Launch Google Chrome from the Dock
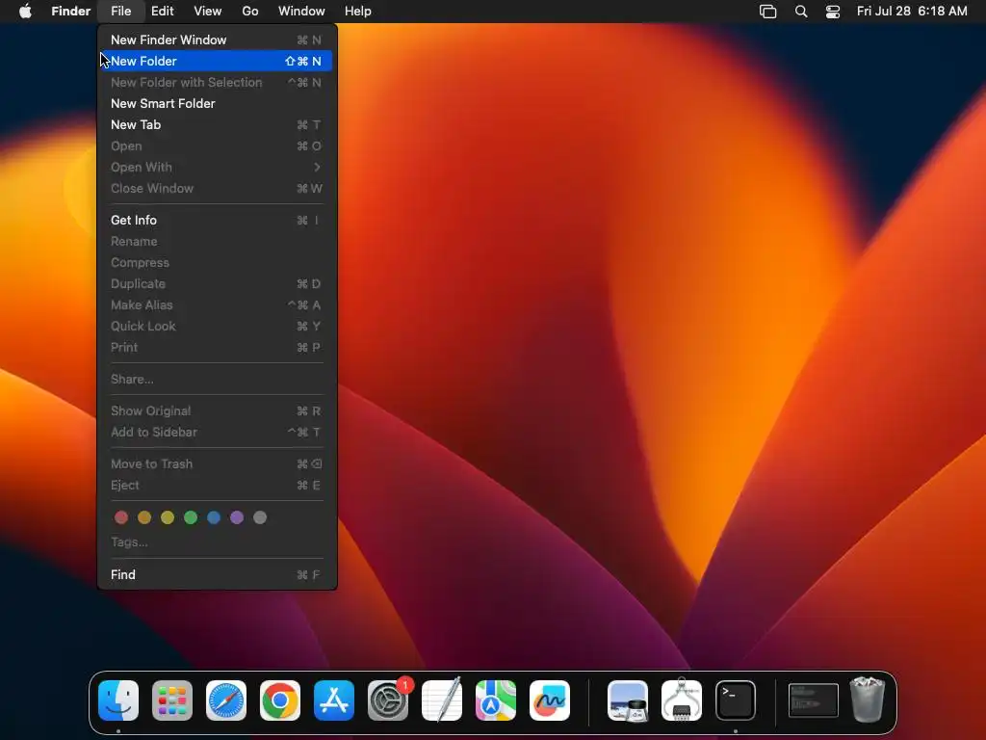This screenshot has height=740, width=986. tap(280, 700)
